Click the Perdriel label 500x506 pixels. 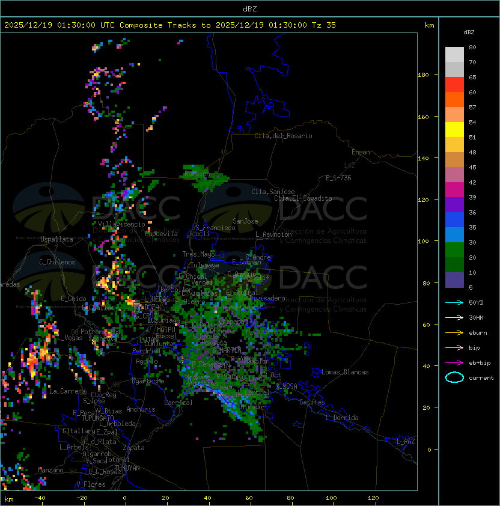[x=147, y=351]
